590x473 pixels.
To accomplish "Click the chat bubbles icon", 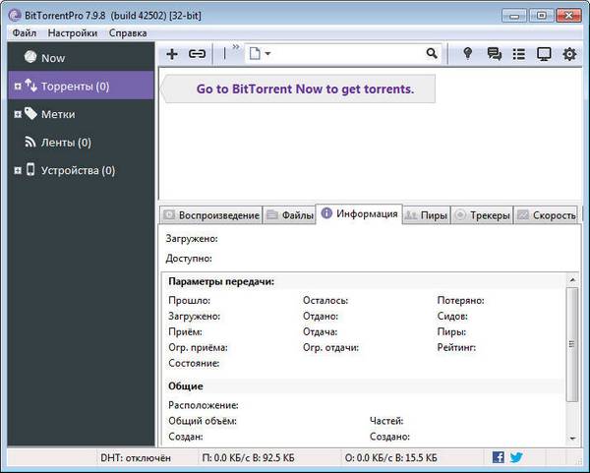I will pos(494,54).
